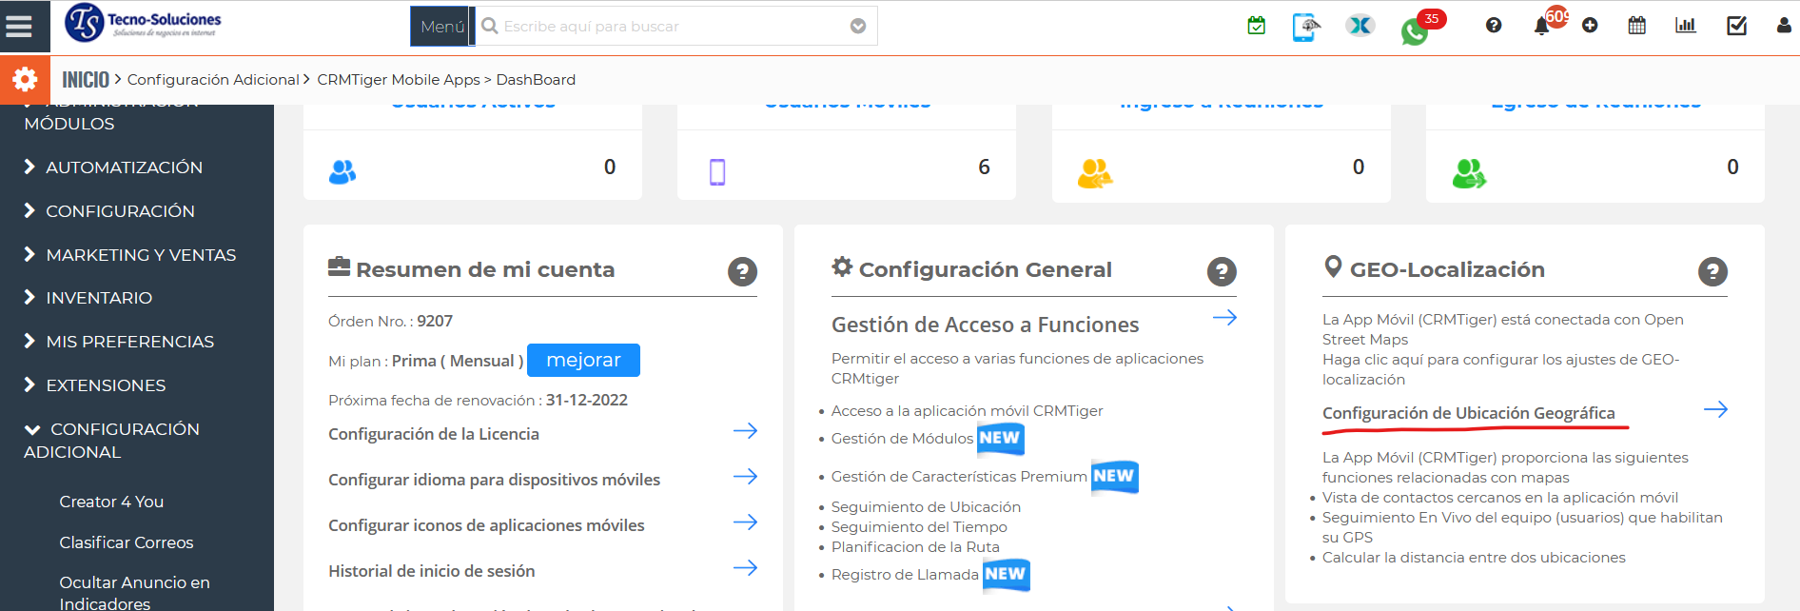Click the quick create plus icon
The height and width of the screenshot is (611, 1800).
1590,26
